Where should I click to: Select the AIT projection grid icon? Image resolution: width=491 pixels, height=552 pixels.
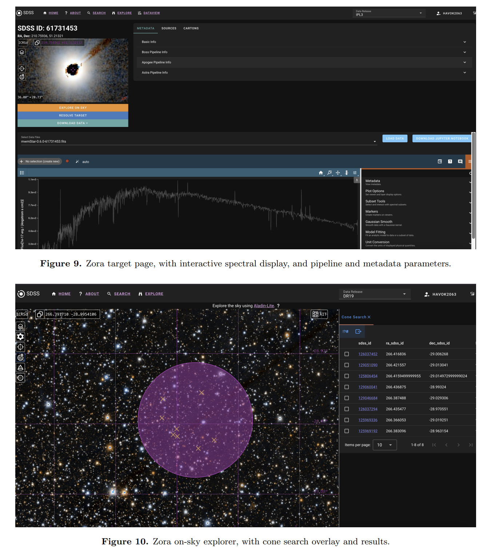319,314
